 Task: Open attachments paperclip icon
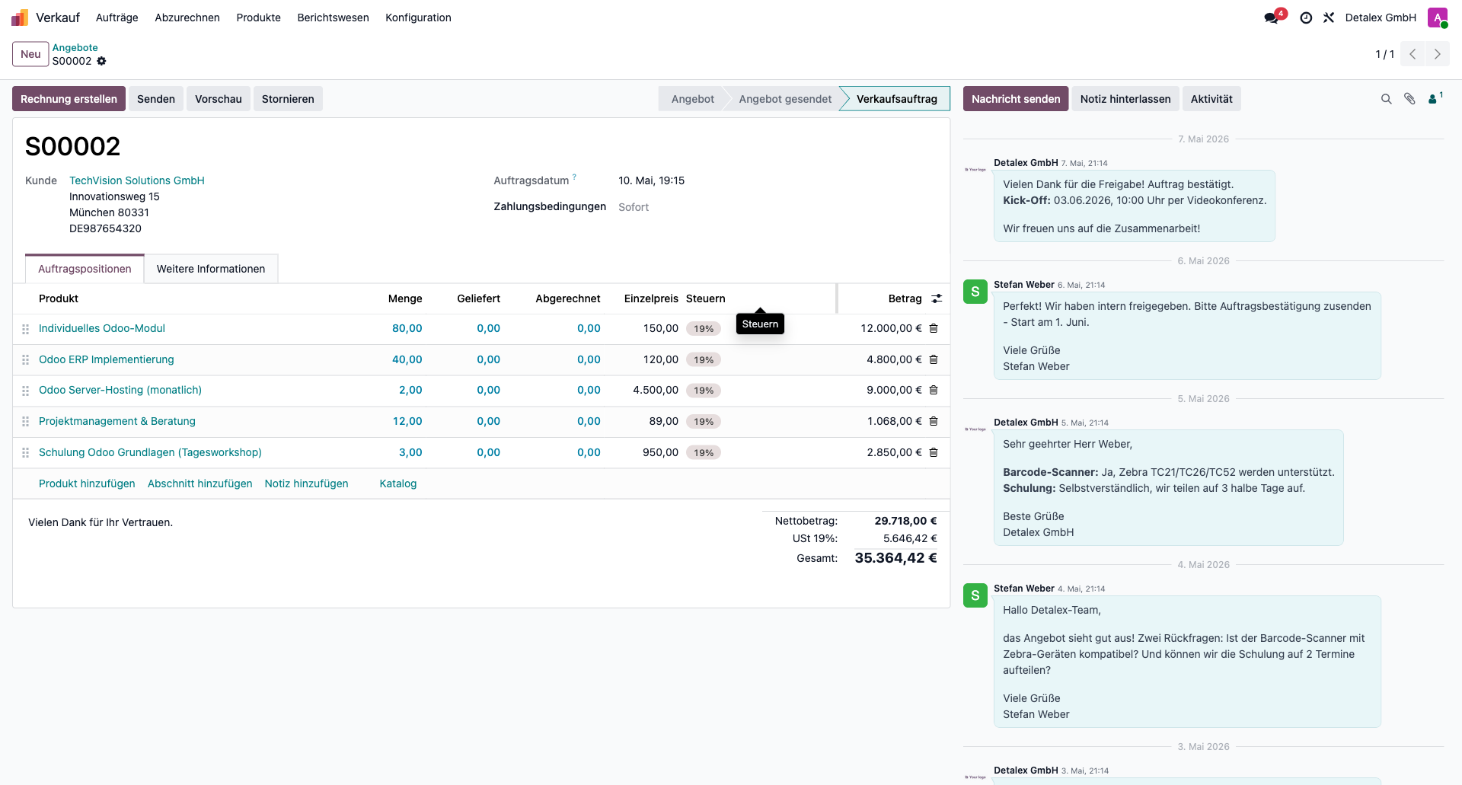1409,99
